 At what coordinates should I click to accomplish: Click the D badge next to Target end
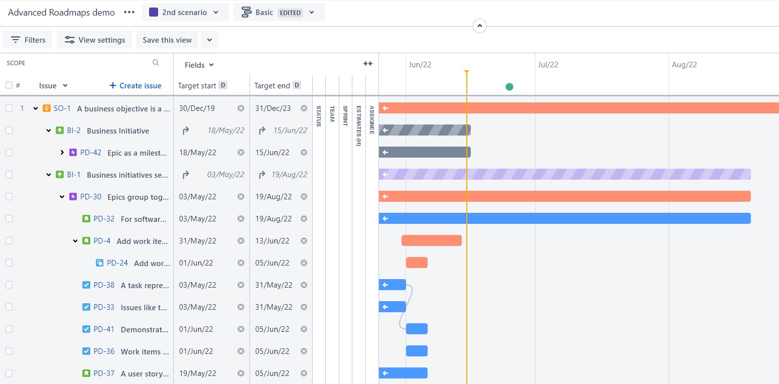point(297,85)
